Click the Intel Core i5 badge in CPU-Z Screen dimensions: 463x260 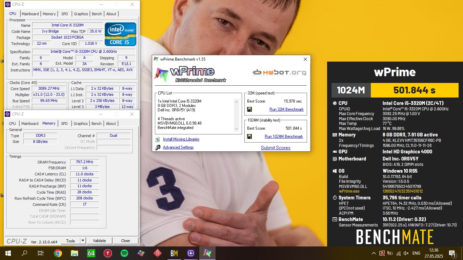click(120, 34)
